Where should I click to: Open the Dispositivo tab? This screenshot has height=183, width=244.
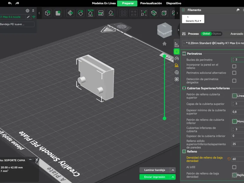coord(174,3)
